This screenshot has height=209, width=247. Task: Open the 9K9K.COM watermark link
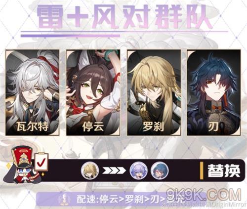tap(204, 195)
